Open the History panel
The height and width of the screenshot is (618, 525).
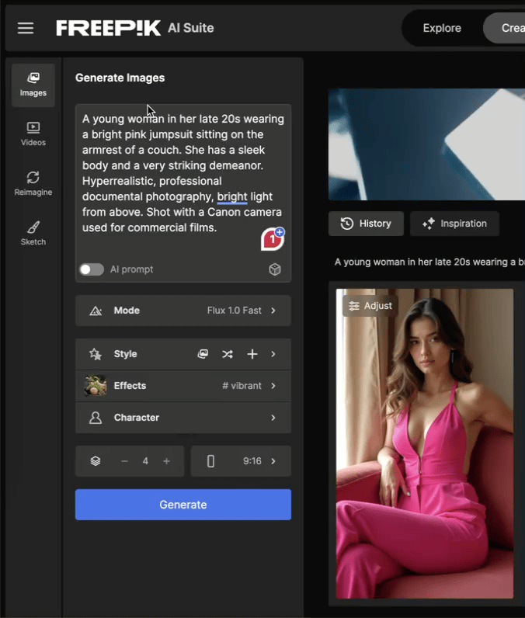pyautogui.click(x=366, y=224)
